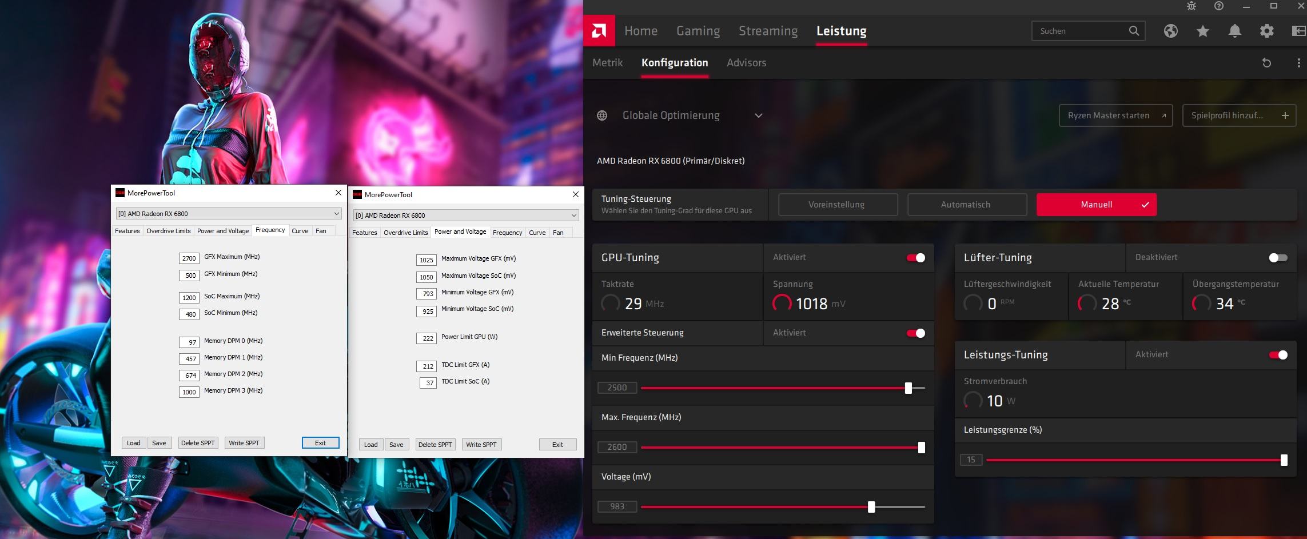Click Write SPPT in left MorePowerTool
1307x539 pixels.
tap(244, 443)
